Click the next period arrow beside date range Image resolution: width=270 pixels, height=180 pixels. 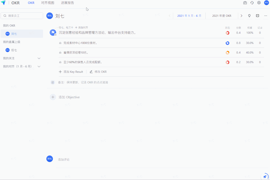coord(241,16)
